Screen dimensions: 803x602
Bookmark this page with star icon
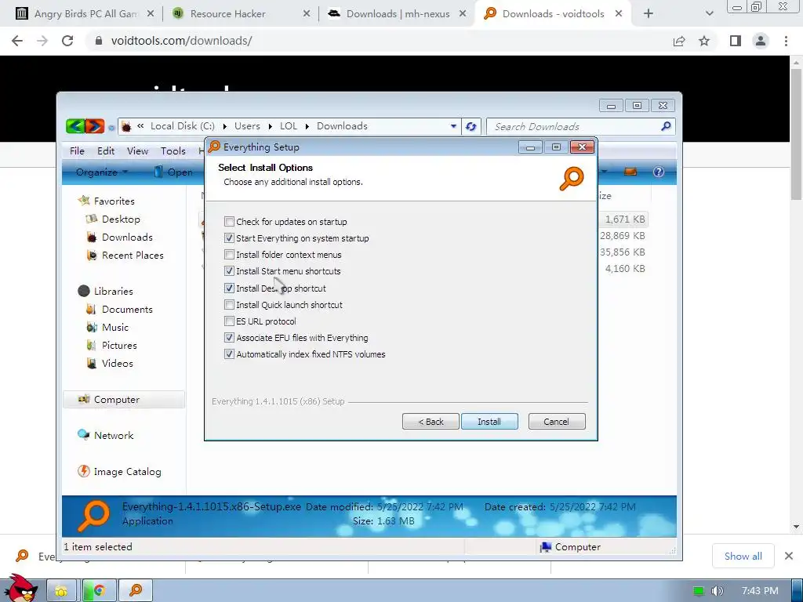tap(704, 41)
